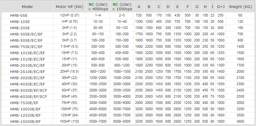Click the RC (Liter) < 1500cps header
256x126 pixels.
click(x=122, y=7)
